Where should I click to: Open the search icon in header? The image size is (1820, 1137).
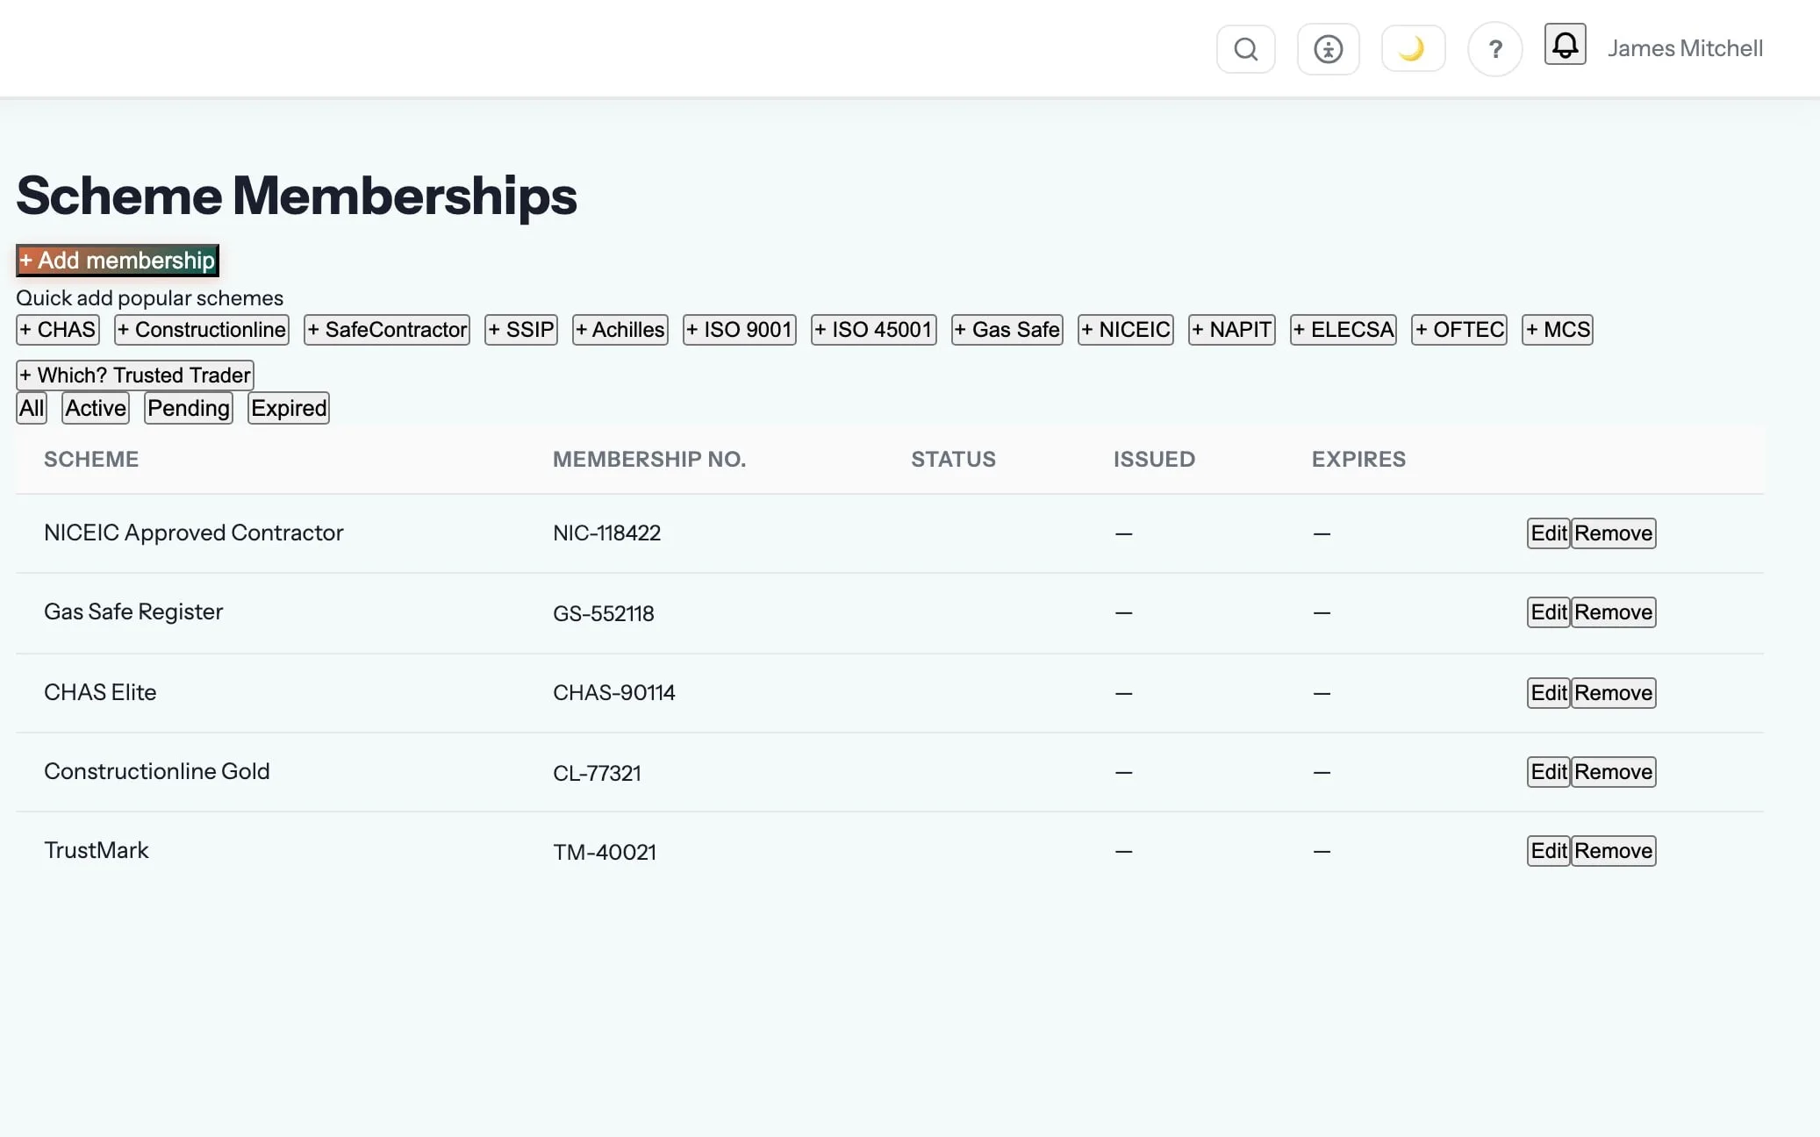[x=1245, y=49]
